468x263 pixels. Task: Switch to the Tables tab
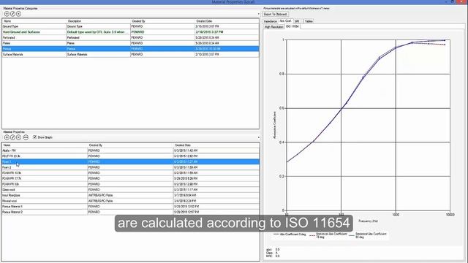(x=309, y=21)
